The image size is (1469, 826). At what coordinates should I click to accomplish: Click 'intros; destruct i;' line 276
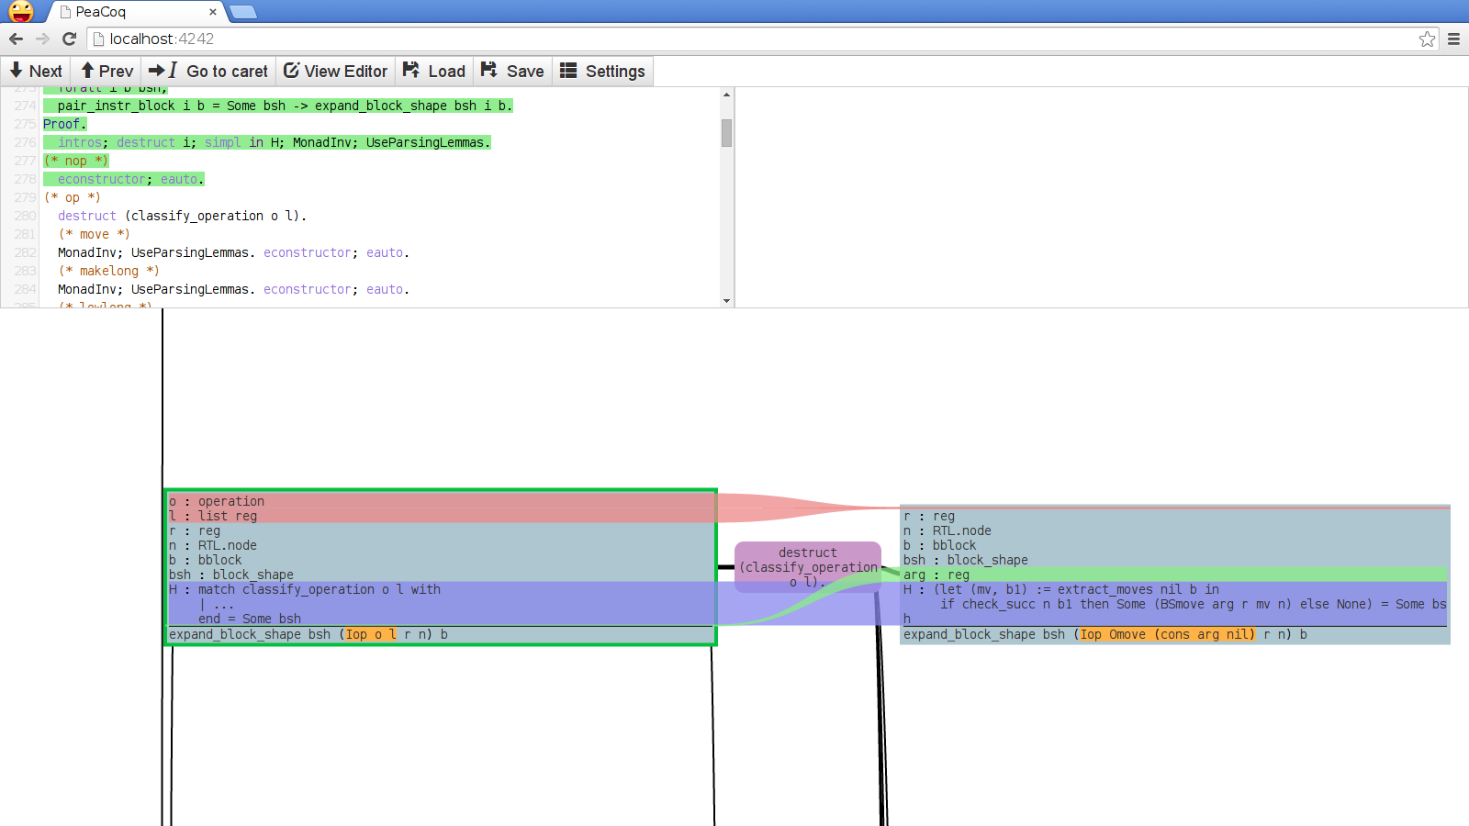tap(127, 142)
